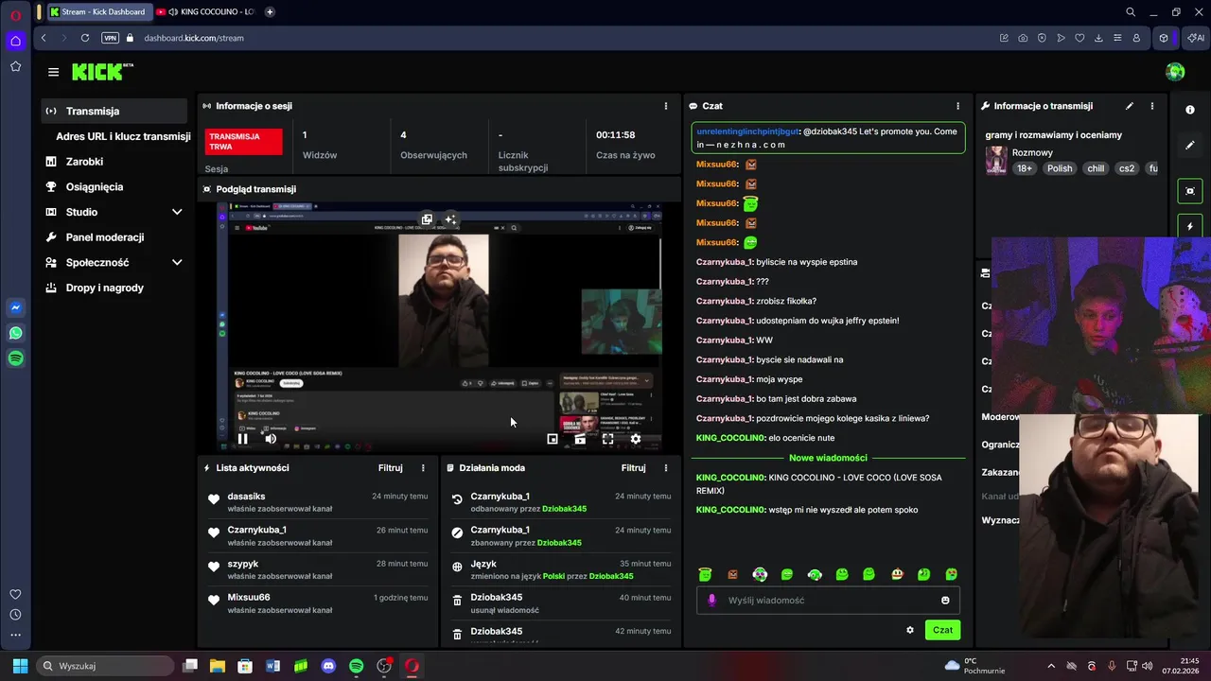Pop out the stream preview player
1211x681 pixels.
click(427, 219)
